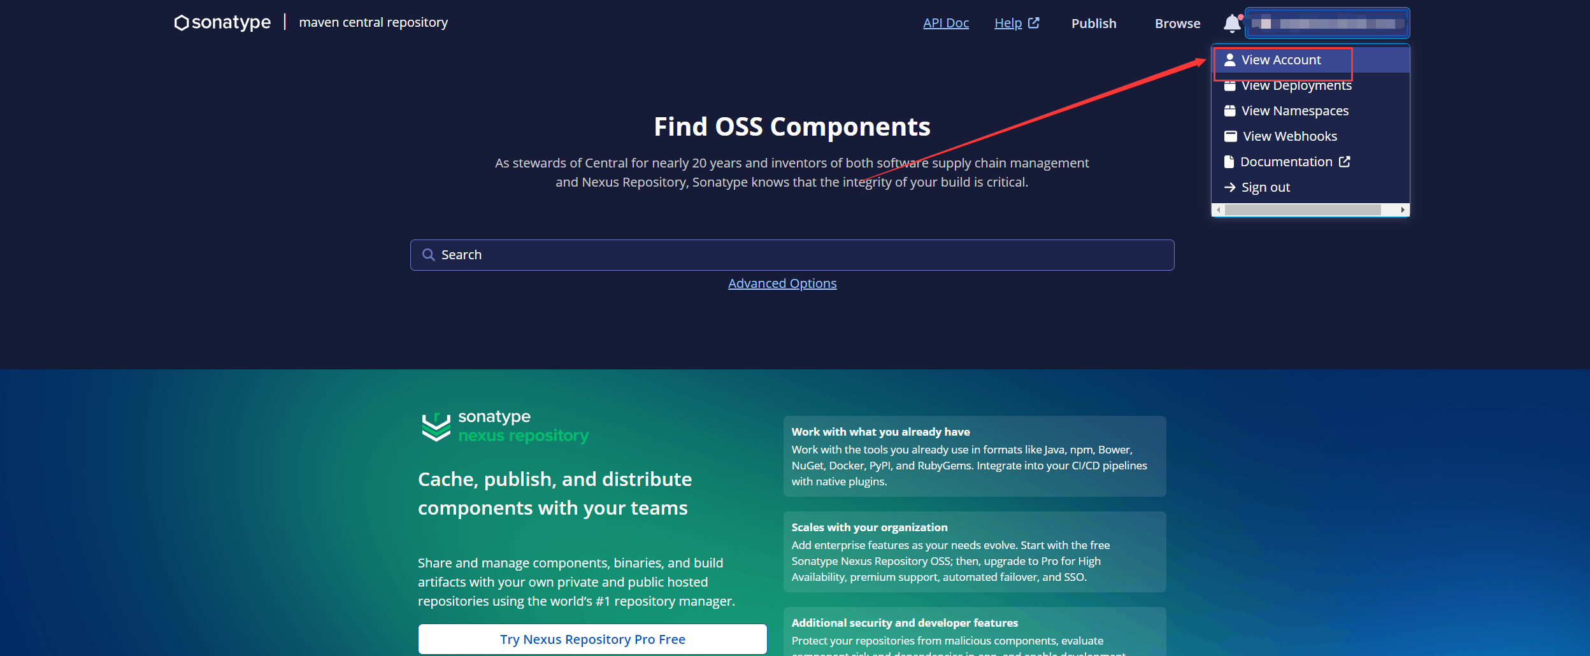Click 'Additional security and developer features' title
This screenshot has height=656, width=1590.
tap(905, 623)
